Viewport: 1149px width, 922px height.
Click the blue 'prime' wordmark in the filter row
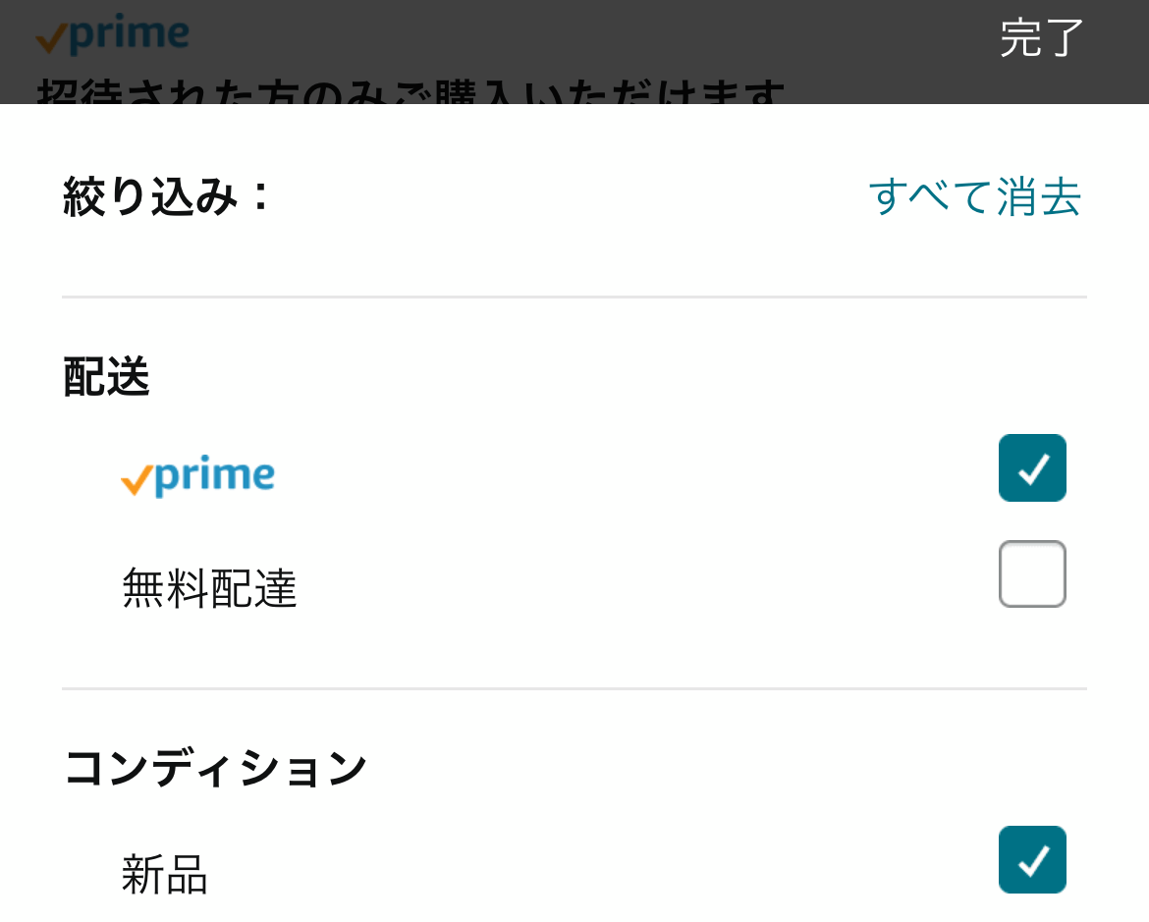pos(214,475)
